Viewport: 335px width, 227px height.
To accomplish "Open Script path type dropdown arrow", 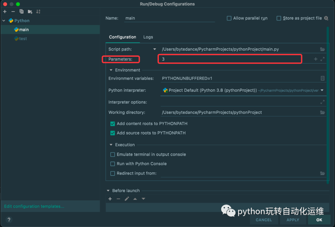I will pos(154,49).
